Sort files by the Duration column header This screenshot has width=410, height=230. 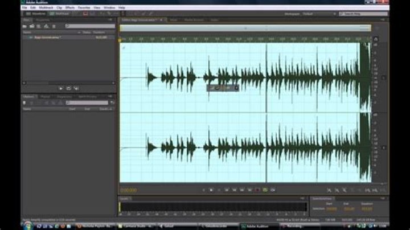[x=99, y=32]
